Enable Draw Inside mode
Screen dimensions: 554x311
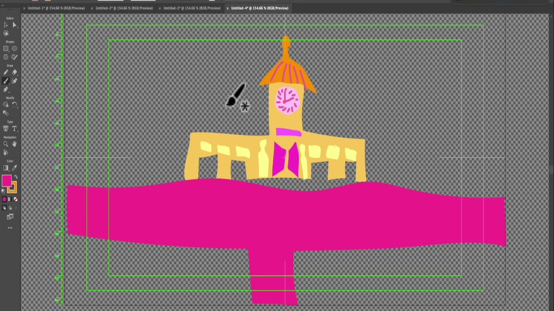coord(16,208)
